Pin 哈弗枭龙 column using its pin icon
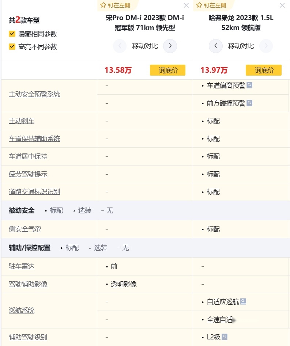This screenshot has width=290, height=346. (199, 5)
